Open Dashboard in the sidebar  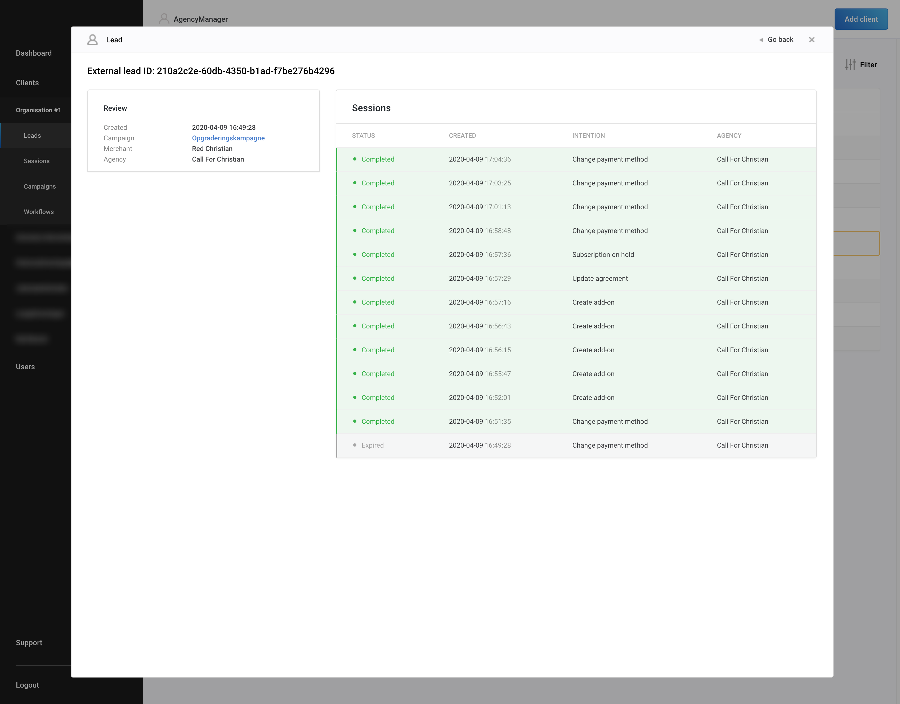point(34,53)
